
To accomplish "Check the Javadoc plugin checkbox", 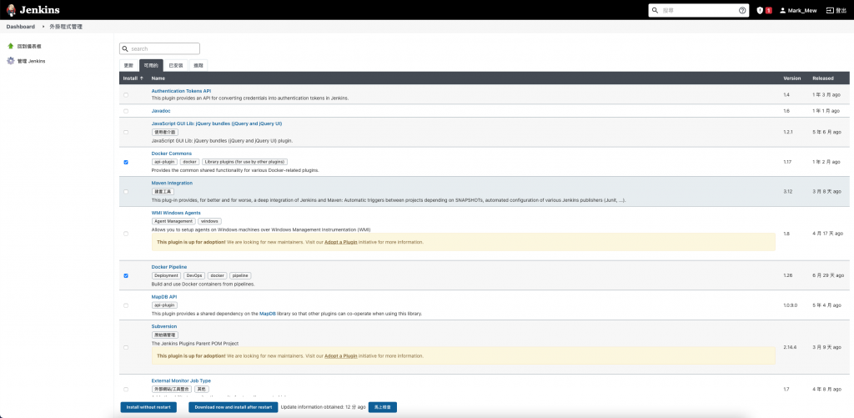I will pyautogui.click(x=126, y=111).
